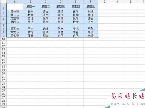This screenshot has height=108, width=145.
Task: Click 信息 in the 第五节 row
Action: pyautogui.click(x=60, y=29)
